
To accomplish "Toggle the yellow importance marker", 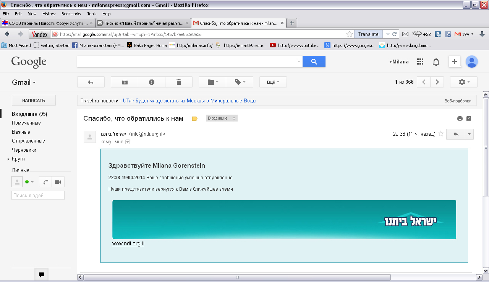I will tap(195, 118).
